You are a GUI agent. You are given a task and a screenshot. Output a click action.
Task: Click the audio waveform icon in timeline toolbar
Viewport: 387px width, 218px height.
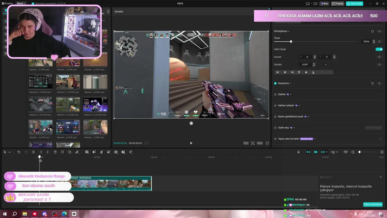(131, 152)
